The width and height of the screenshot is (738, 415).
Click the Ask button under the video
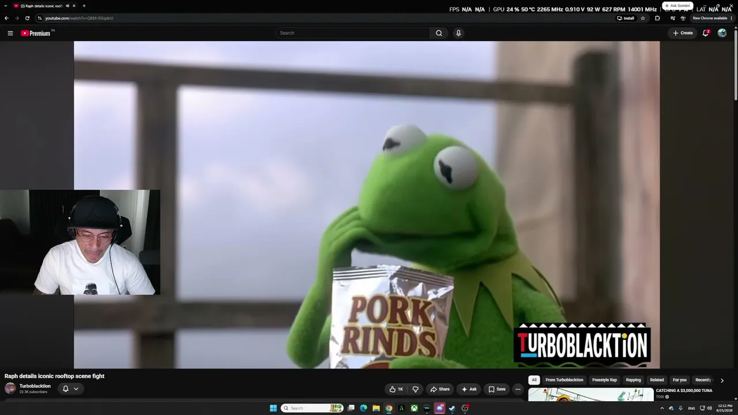469,389
